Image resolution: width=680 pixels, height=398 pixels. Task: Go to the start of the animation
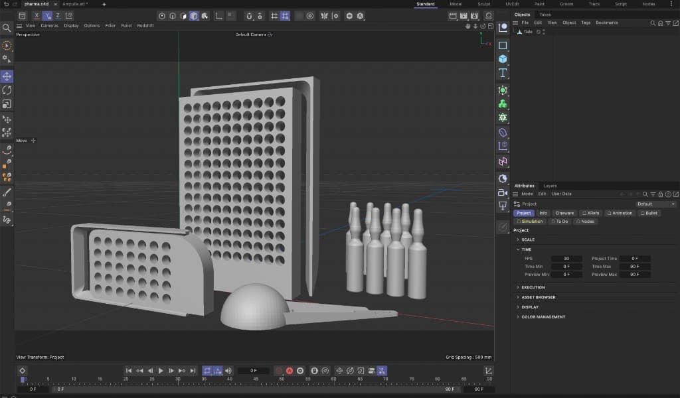[128, 371]
